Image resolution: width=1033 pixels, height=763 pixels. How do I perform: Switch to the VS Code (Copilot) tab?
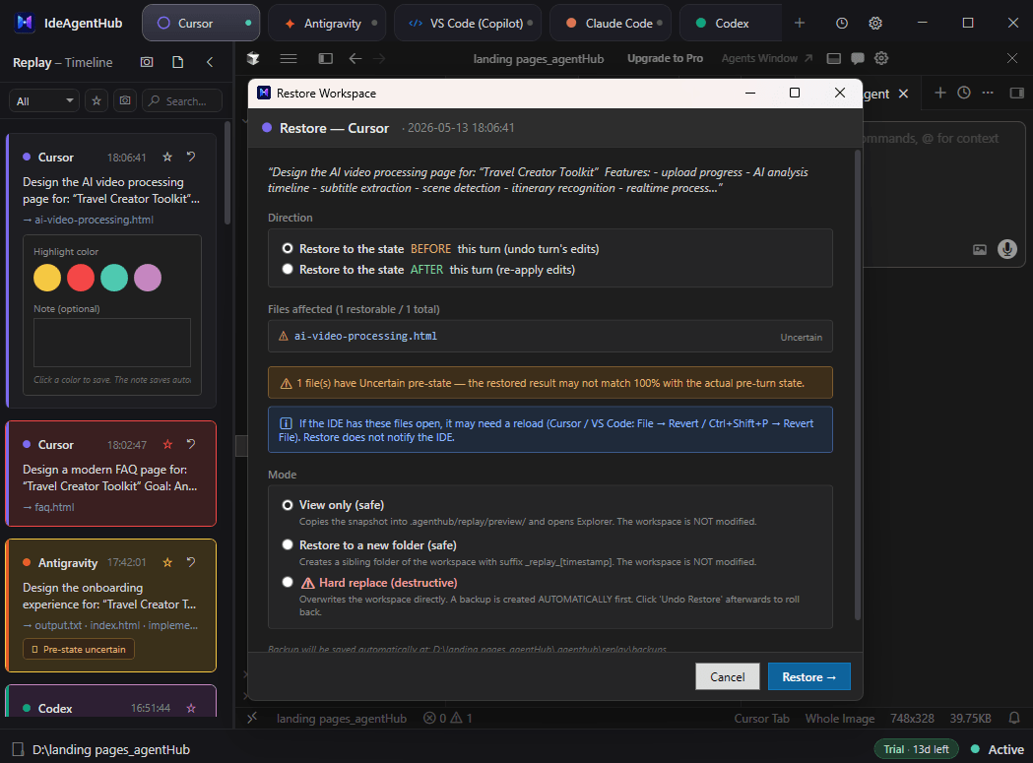tap(468, 23)
